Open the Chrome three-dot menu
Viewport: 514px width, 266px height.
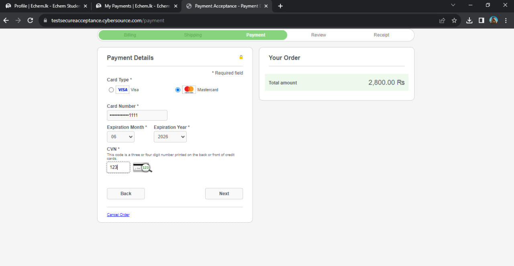506,20
